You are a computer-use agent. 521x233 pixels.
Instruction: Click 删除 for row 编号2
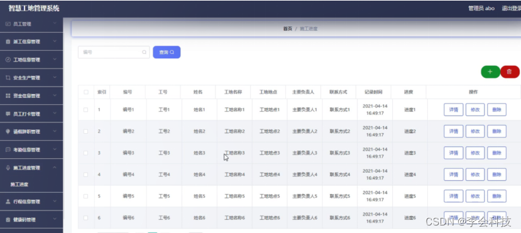[496, 131]
